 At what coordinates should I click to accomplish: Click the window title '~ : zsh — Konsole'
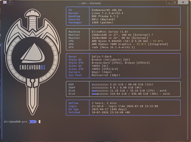pos(89,3)
